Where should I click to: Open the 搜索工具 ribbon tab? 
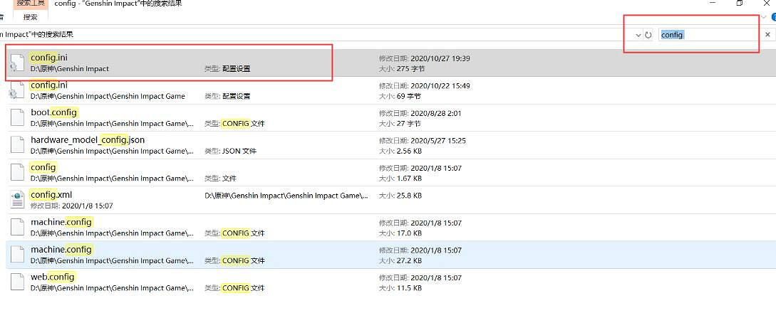click(30, 4)
